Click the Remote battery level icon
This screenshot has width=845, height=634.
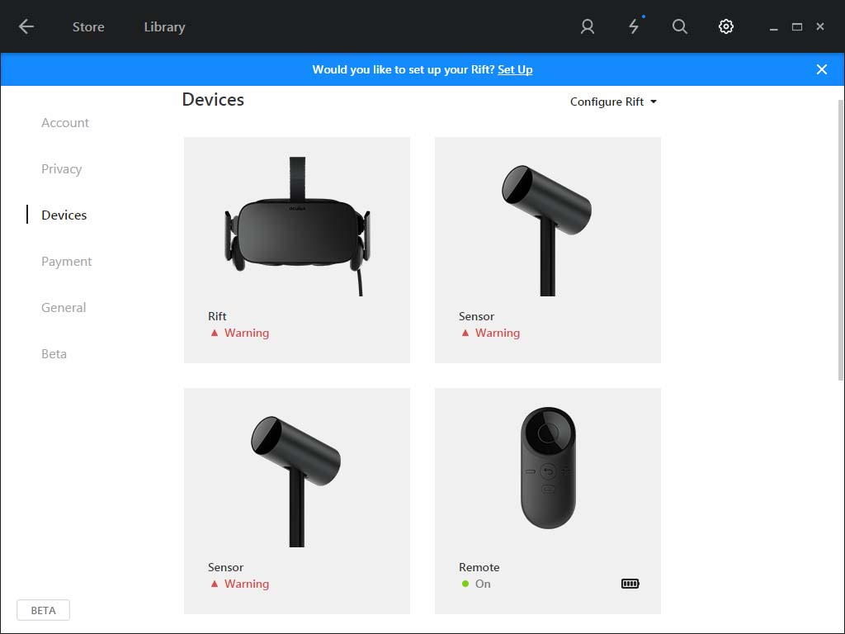(630, 584)
